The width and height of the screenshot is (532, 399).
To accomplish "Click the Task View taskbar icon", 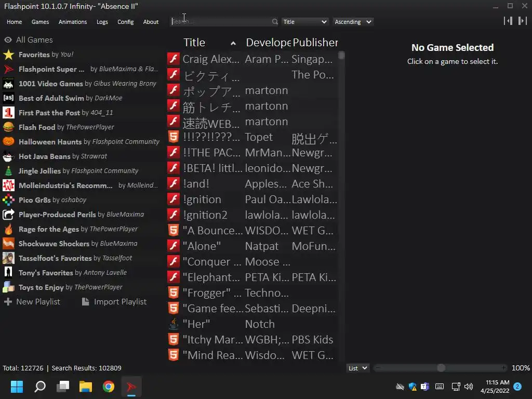I will (63, 387).
